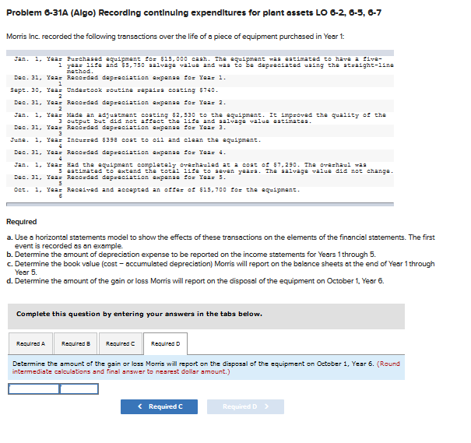Click the 'Oct. 1, Year 6' date label
The width and height of the screenshot is (471, 443).
pyautogui.click(x=38, y=193)
